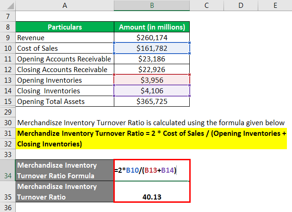This screenshot has width=292, height=212.
Task: Select row 31 header
Action: pos(7,133)
